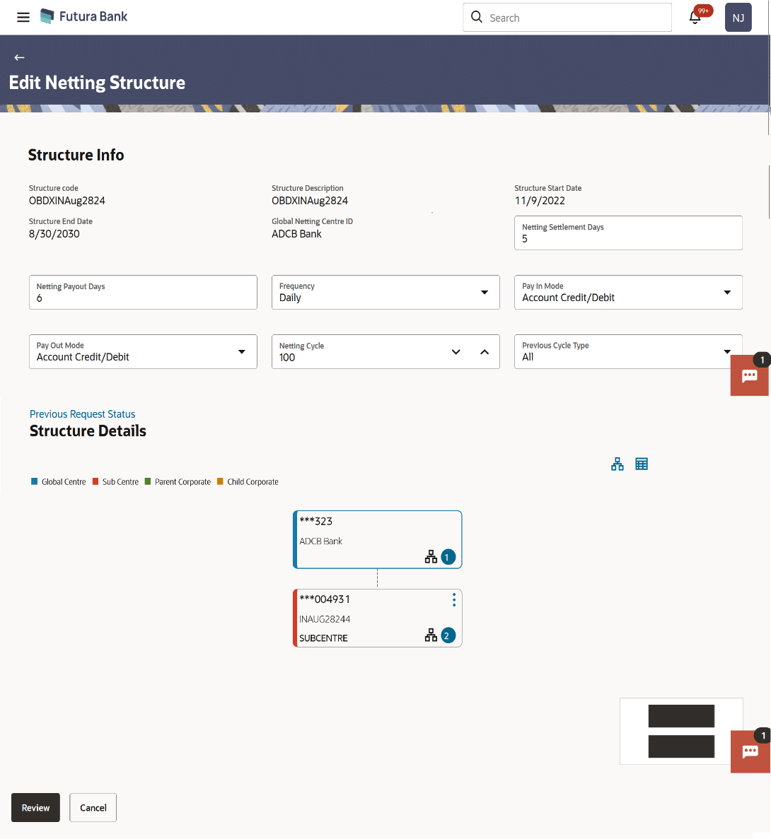Click the Structure End Date 8/30/2030

pos(54,234)
